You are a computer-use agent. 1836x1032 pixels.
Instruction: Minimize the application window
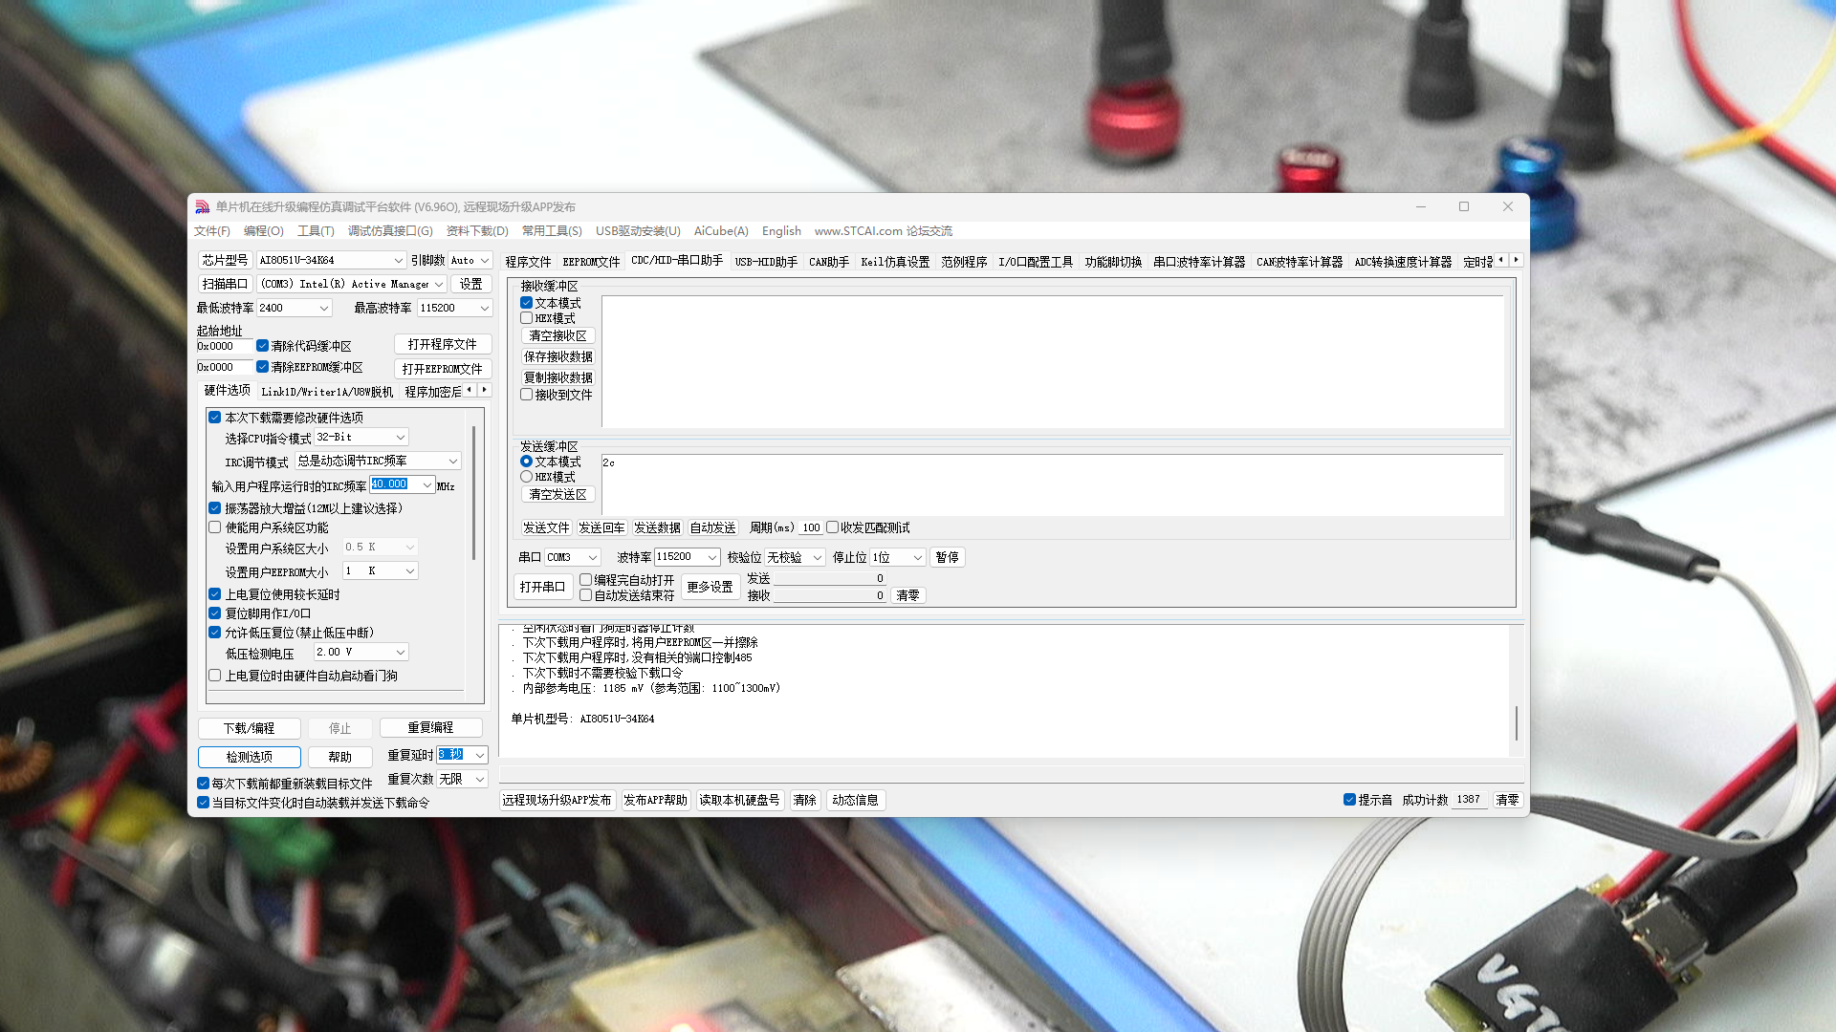tap(1420, 206)
